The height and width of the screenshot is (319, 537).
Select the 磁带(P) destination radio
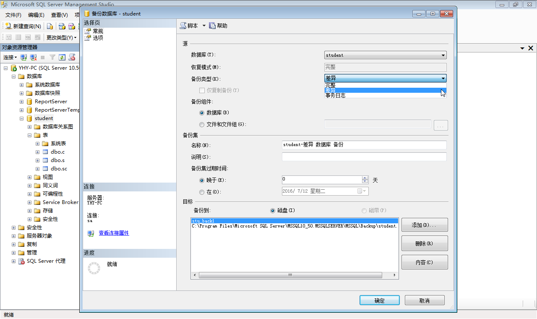click(x=364, y=211)
